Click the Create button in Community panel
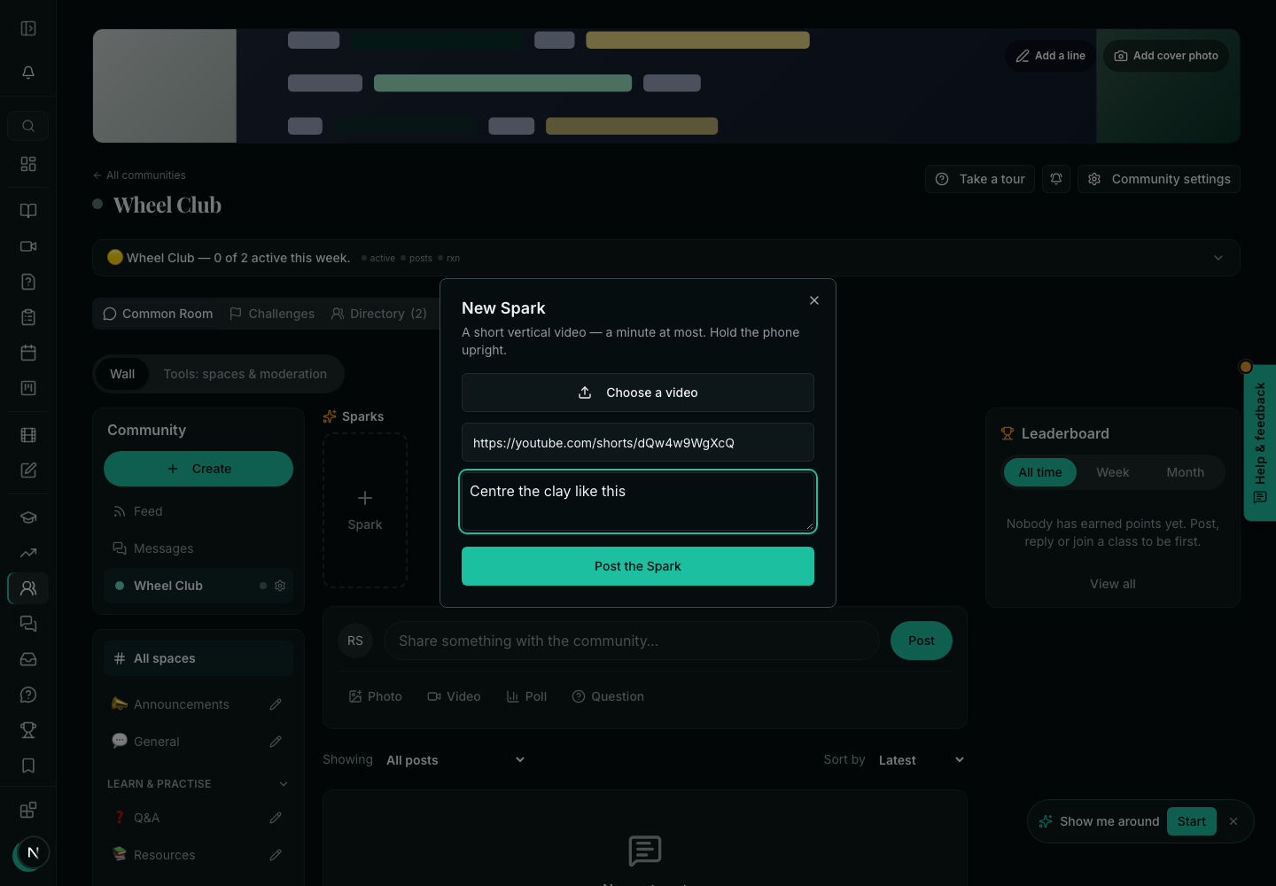This screenshot has width=1276, height=886. tap(198, 469)
